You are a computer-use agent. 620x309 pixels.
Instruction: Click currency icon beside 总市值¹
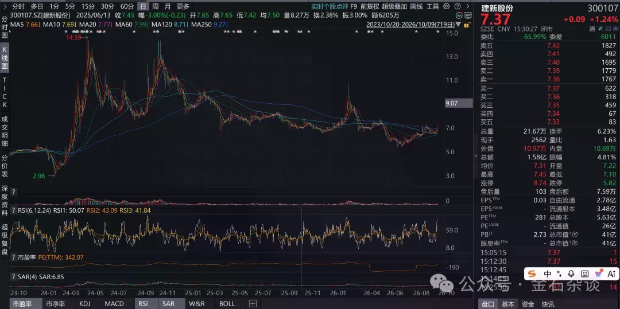click(575, 235)
